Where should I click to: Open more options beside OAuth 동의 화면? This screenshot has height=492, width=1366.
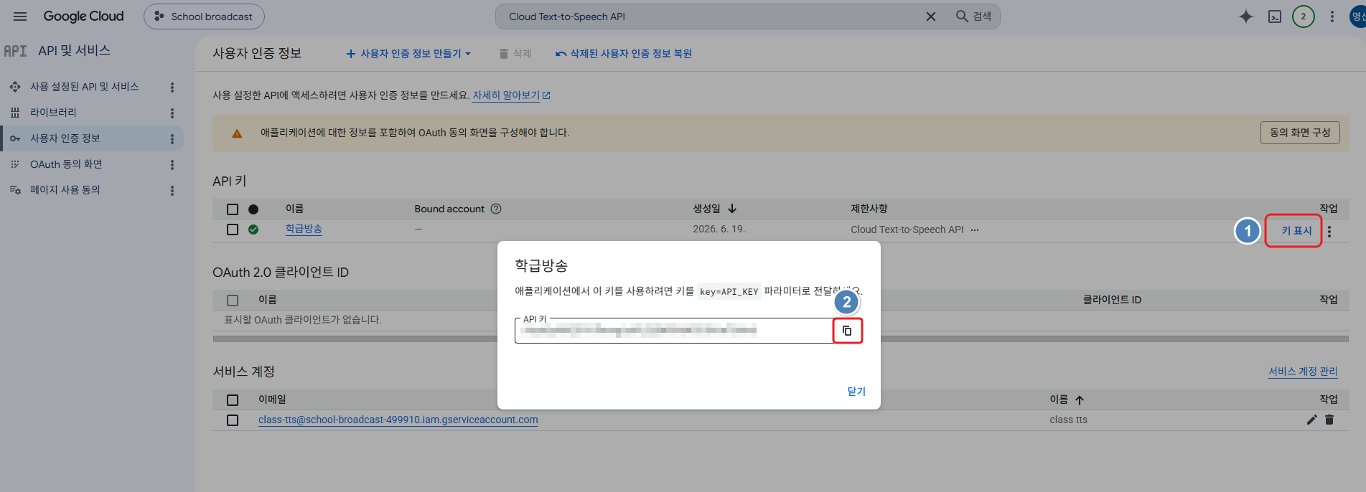(x=172, y=165)
